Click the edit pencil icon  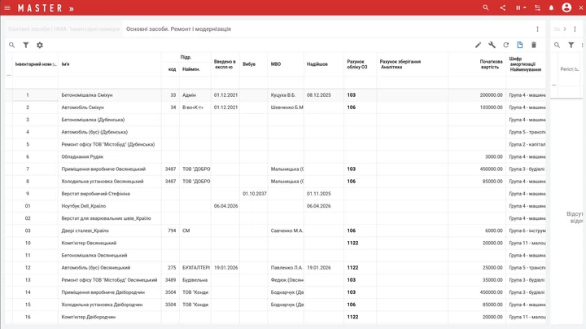tap(478, 45)
